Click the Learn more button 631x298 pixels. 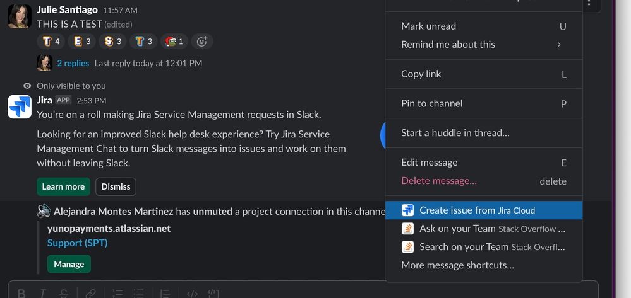(x=63, y=186)
